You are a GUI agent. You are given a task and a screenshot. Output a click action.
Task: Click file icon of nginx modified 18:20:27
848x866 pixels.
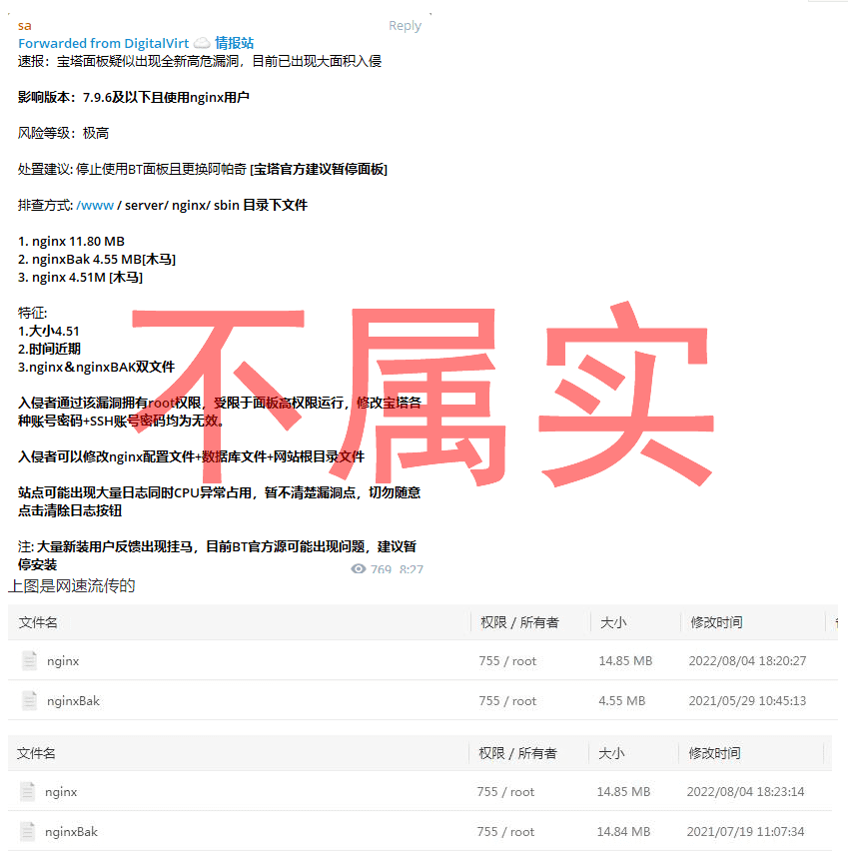(x=29, y=660)
